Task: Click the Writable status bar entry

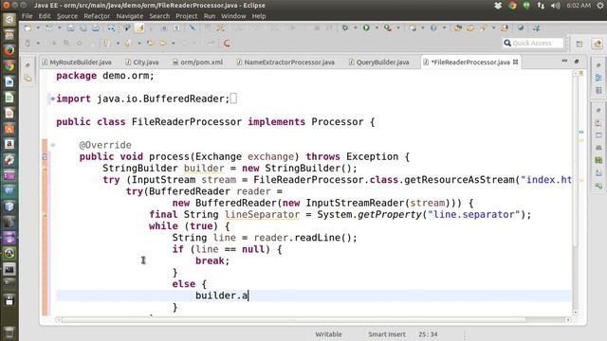Action: (328, 334)
